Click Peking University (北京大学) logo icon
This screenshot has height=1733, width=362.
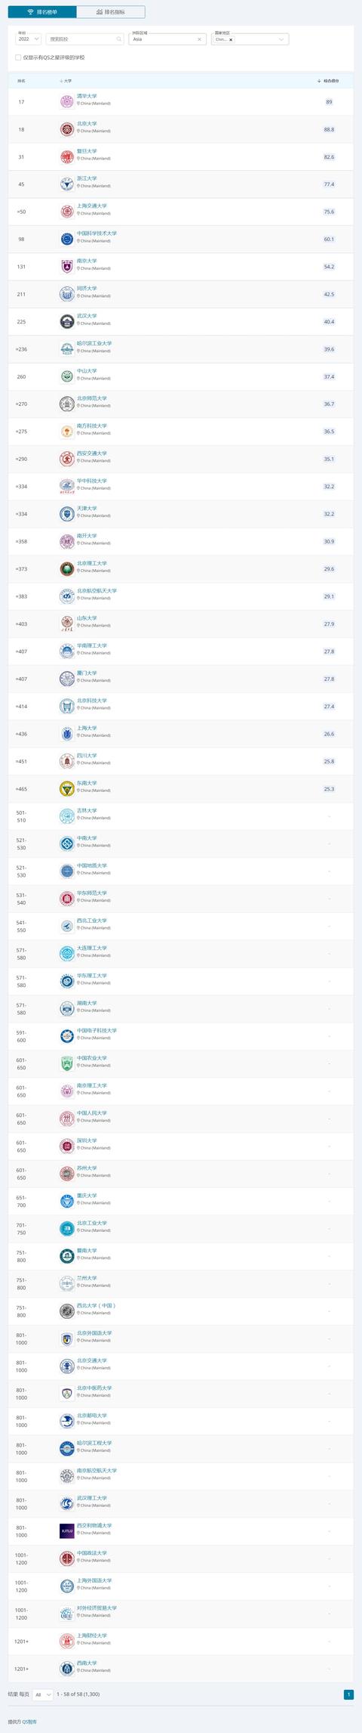click(x=66, y=129)
